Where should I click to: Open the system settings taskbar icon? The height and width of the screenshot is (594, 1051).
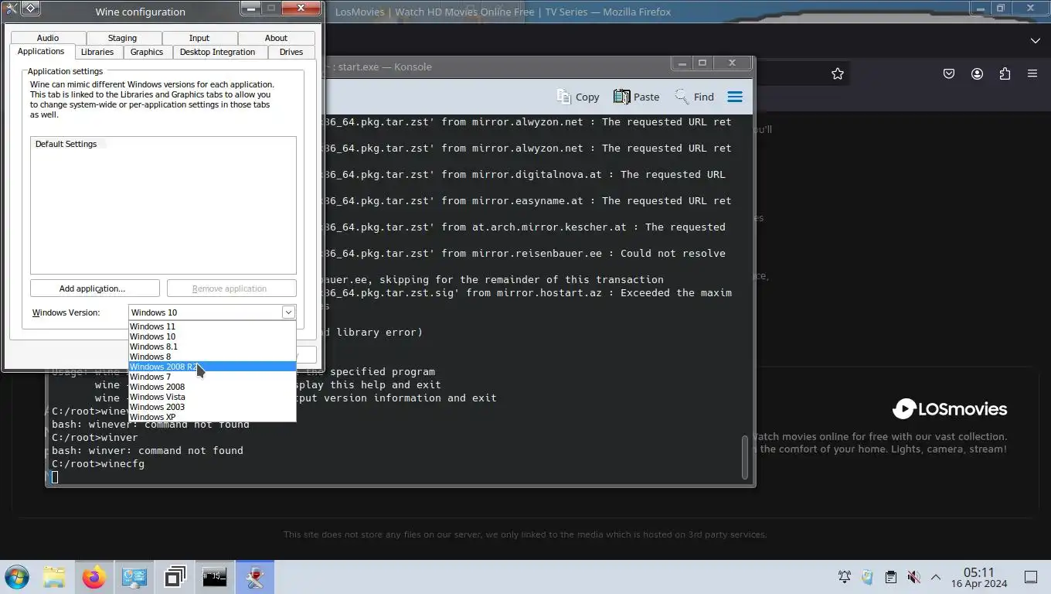pos(134,577)
